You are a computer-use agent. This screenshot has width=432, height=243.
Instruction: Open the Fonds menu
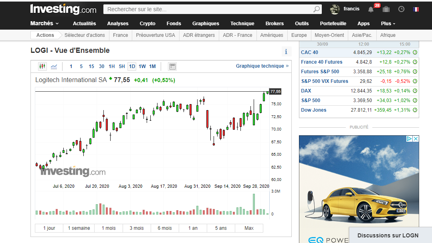pos(174,24)
